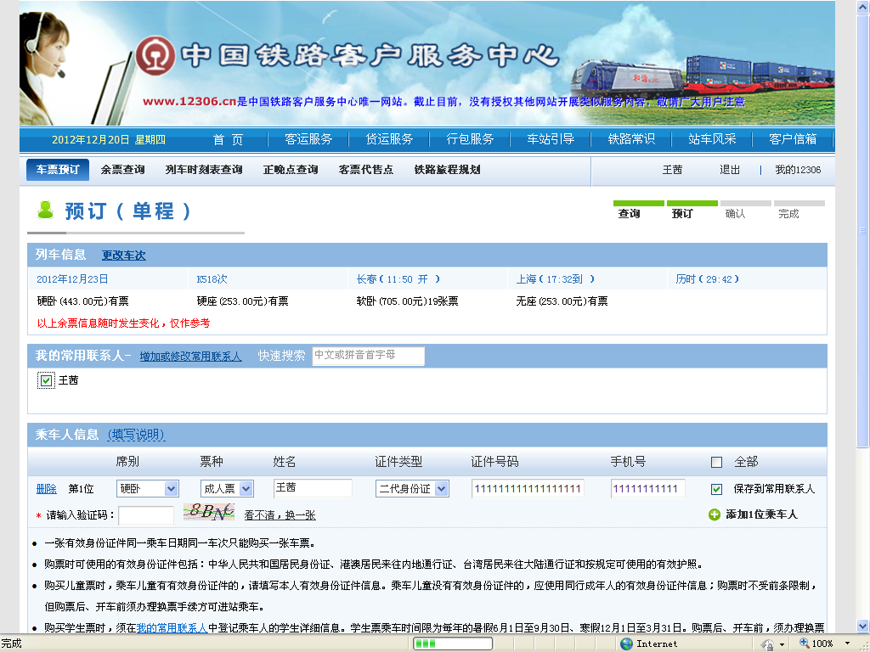Click the 证件号码 input field
Viewport: 870px width, 652px height.
[x=528, y=488]
